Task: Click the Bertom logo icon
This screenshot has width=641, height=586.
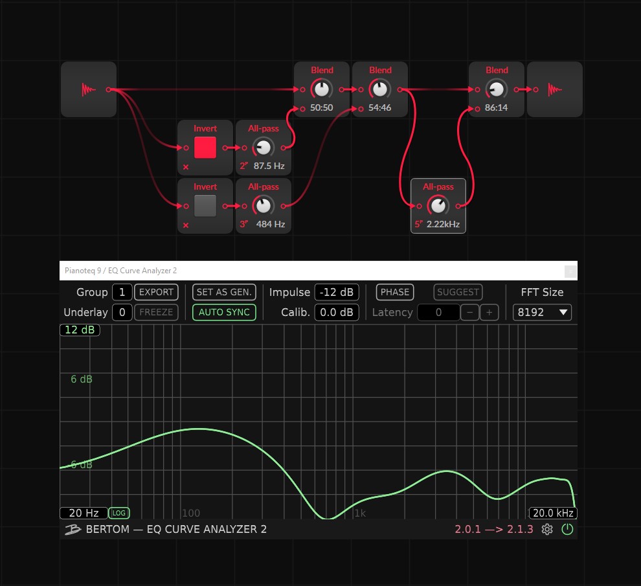Action: point(73,529)
